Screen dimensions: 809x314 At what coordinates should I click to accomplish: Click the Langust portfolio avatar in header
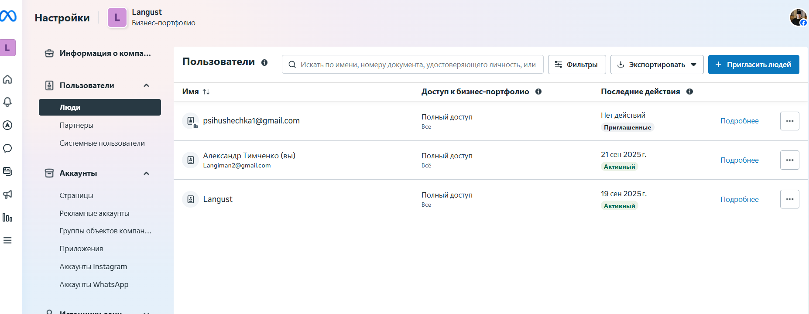pyautogui.click(x=117, y=17)
